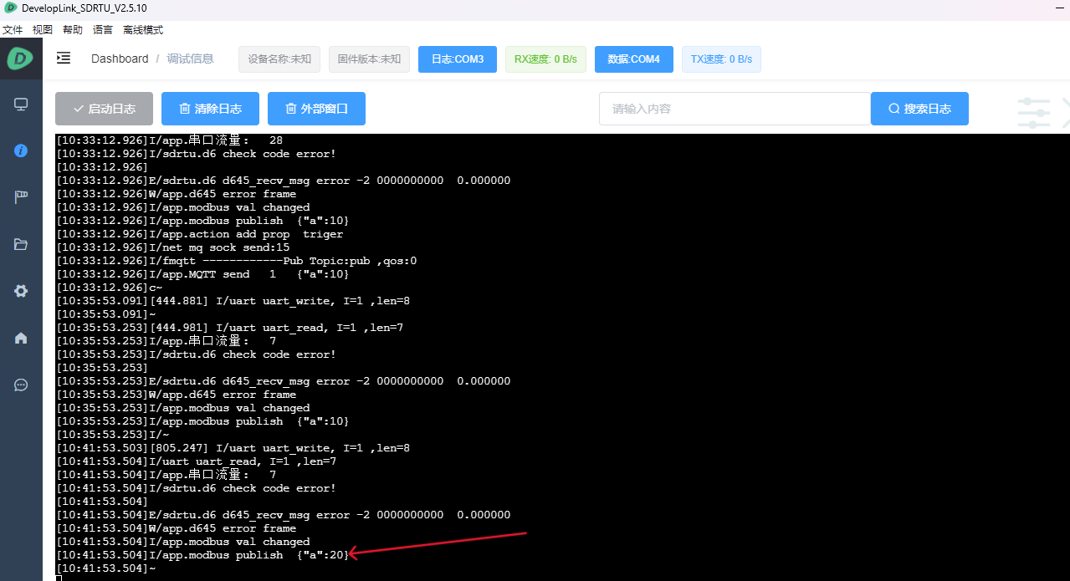Click the 搜索日志 search log button
1070x581 pixels.
point(919,109)
